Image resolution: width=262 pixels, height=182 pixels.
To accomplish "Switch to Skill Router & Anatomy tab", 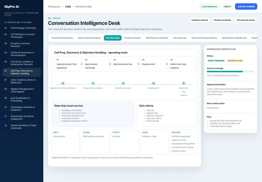I will coord(157,38).
